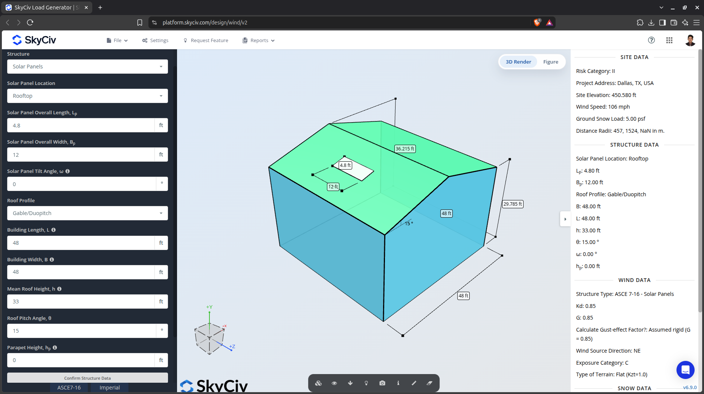Open the user profile avatar
The image size is (704, 394).
690,40
